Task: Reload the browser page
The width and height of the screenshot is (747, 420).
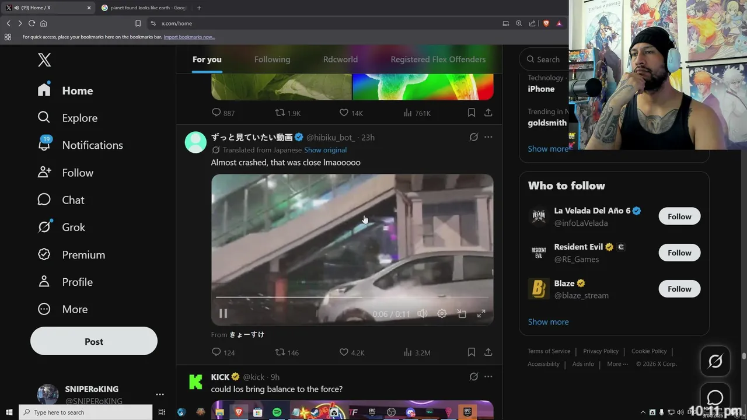Action: point(32,23)
